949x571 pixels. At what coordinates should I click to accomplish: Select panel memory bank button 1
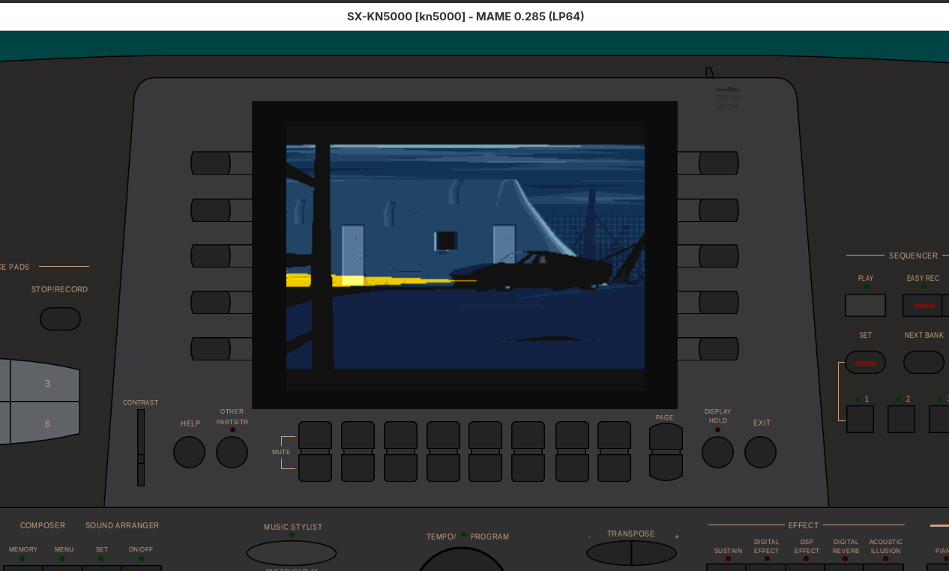860,419
